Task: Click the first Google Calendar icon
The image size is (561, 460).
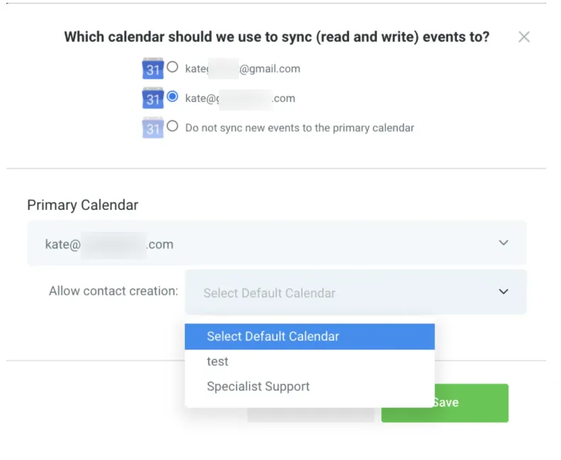Action: pos(153,69)
